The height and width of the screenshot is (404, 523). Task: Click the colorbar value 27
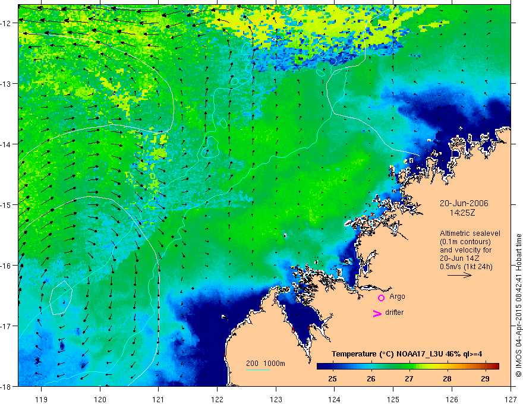click(409, 379)
